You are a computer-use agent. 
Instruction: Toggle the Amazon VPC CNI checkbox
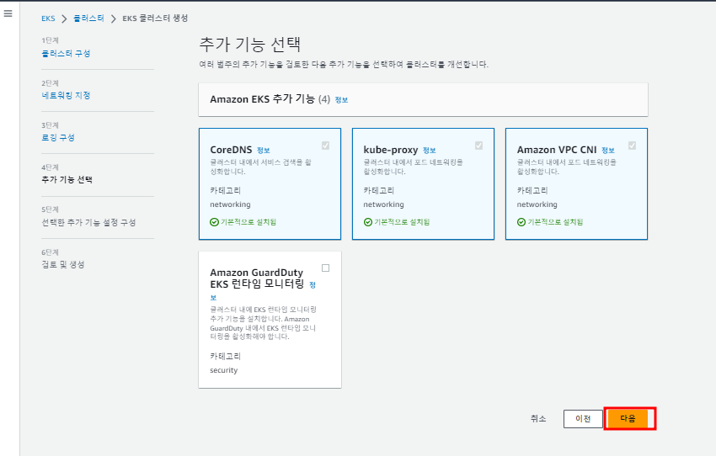[632, 146]
